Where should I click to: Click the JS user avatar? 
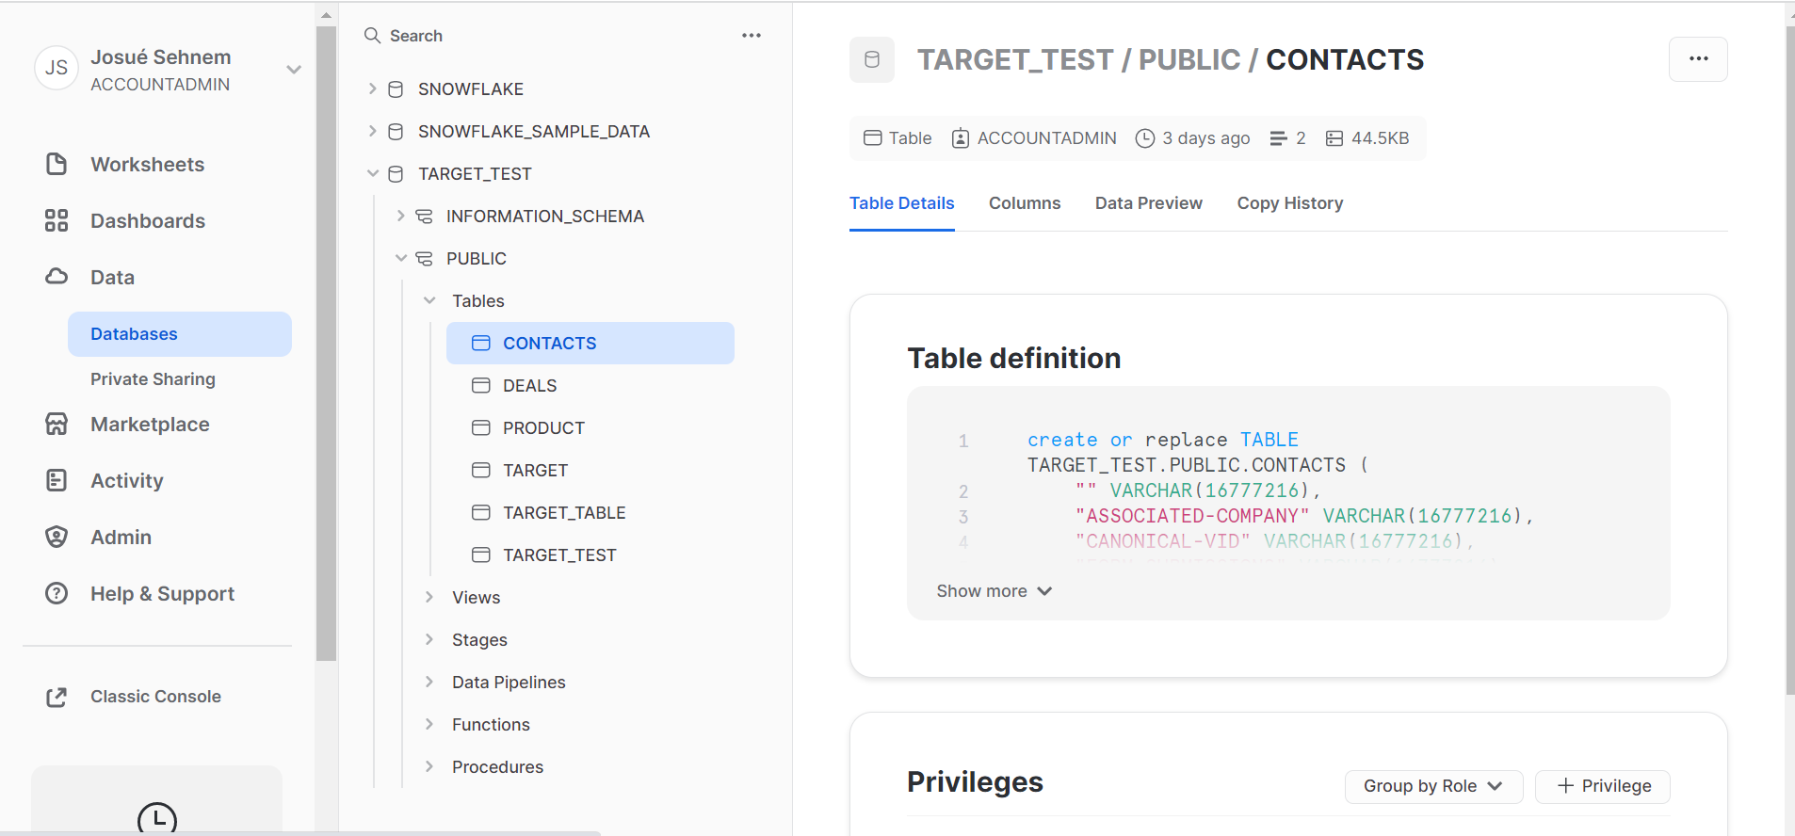click(x=57, y=68)
